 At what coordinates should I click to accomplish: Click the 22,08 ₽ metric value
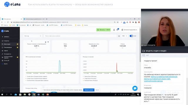94,46
